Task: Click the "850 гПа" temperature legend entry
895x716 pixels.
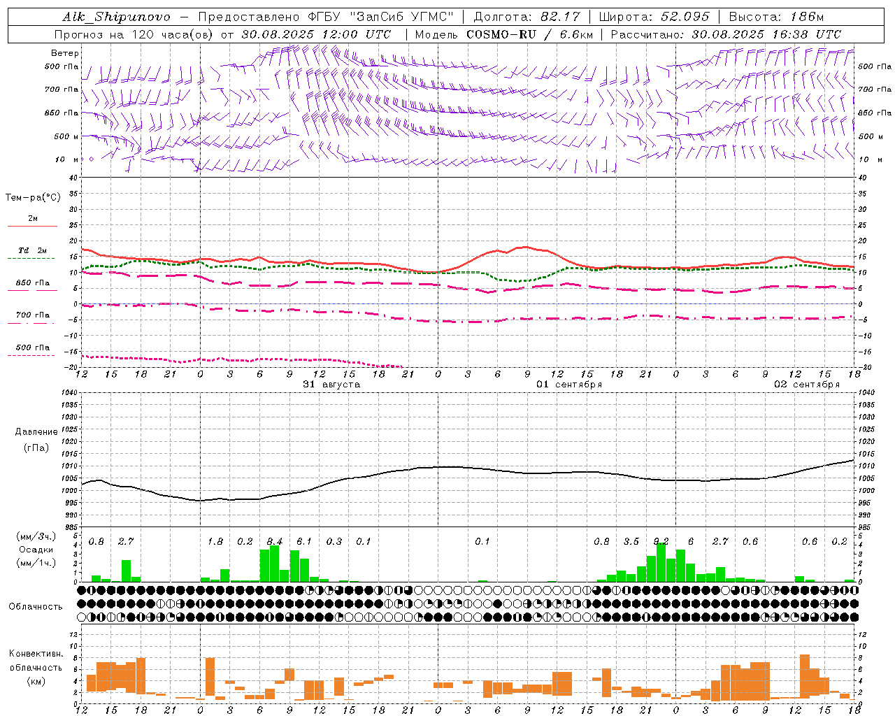Action: pyautogui.click(x=33, y=283)
